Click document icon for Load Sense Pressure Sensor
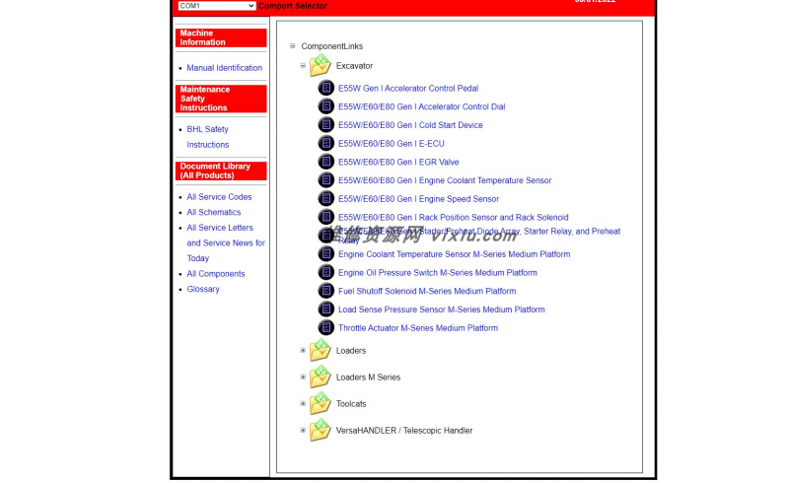This screenshot has width=789, height=483. click(x=326, y=310)
